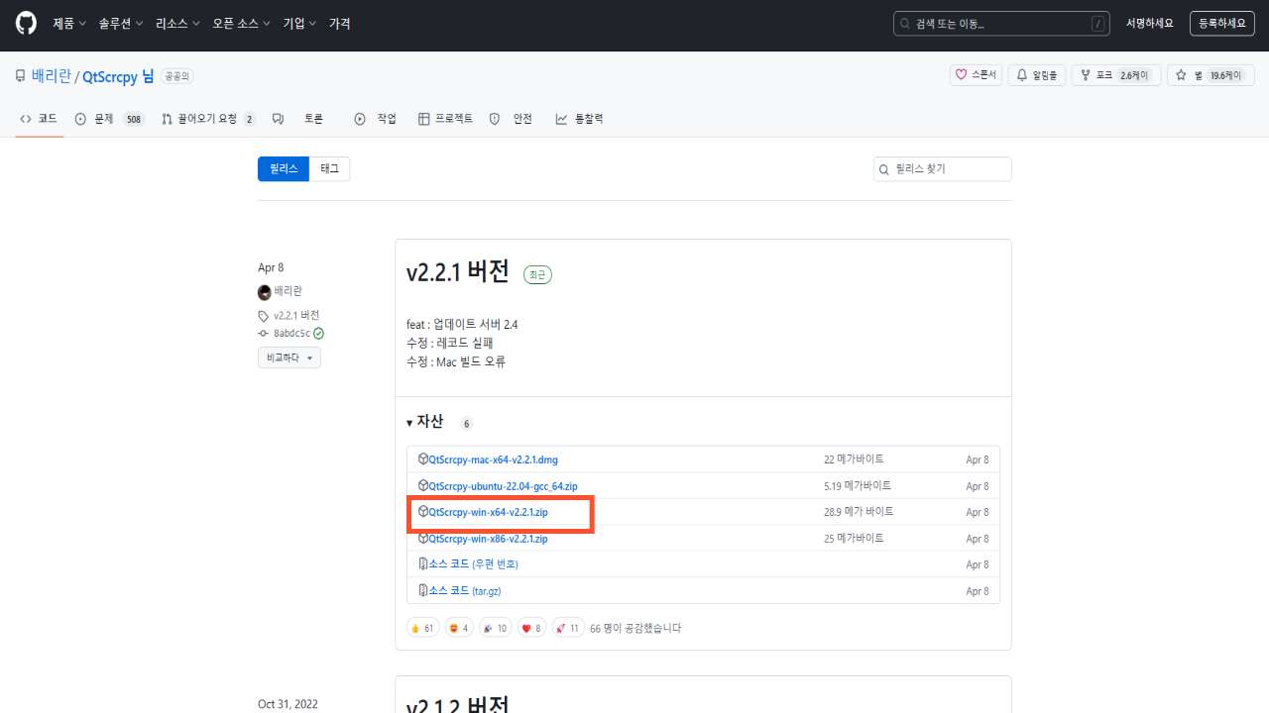Viewport: 1269px width, 713px height.
Task: Click the heart reaction with 8
Action: [x=531, y=628]
